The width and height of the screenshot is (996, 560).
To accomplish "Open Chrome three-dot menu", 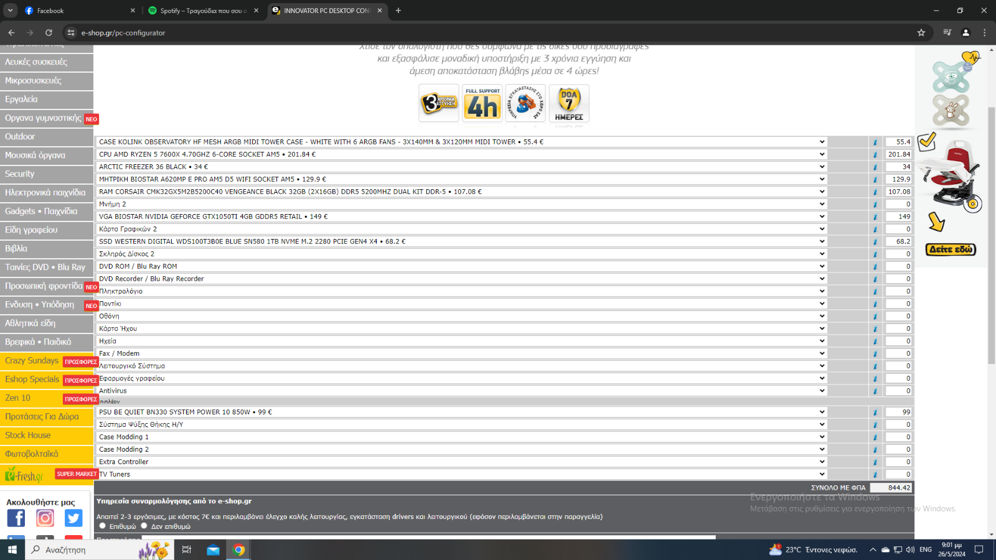I will [x=984, y=32].
